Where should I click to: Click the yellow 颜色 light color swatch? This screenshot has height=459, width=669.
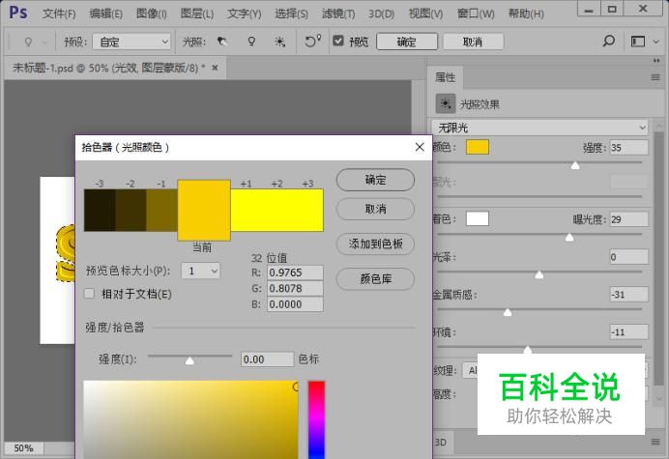click(x=478, y=147)
